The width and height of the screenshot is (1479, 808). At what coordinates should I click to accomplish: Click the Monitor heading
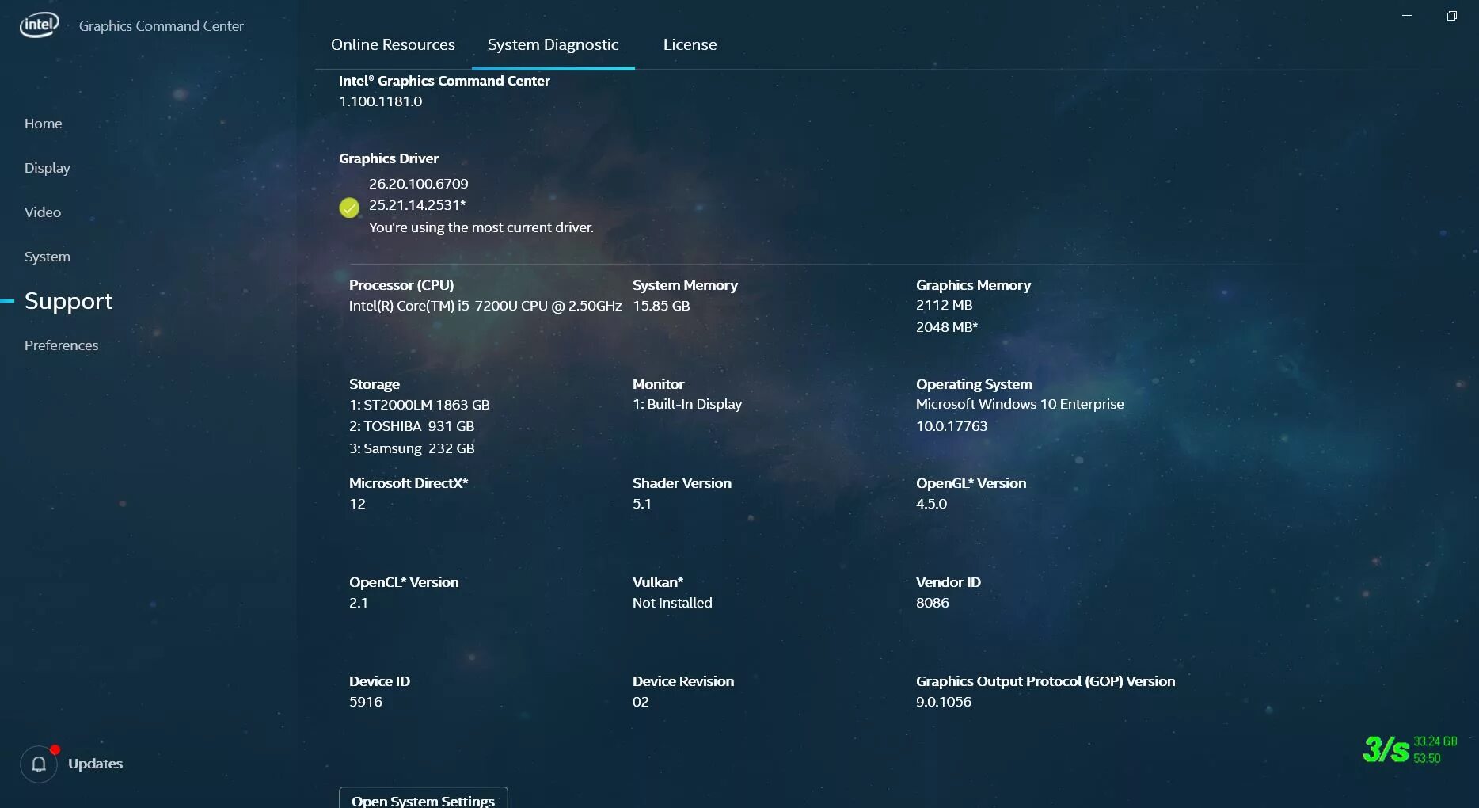pyautogui.click(x=658, y=384)
